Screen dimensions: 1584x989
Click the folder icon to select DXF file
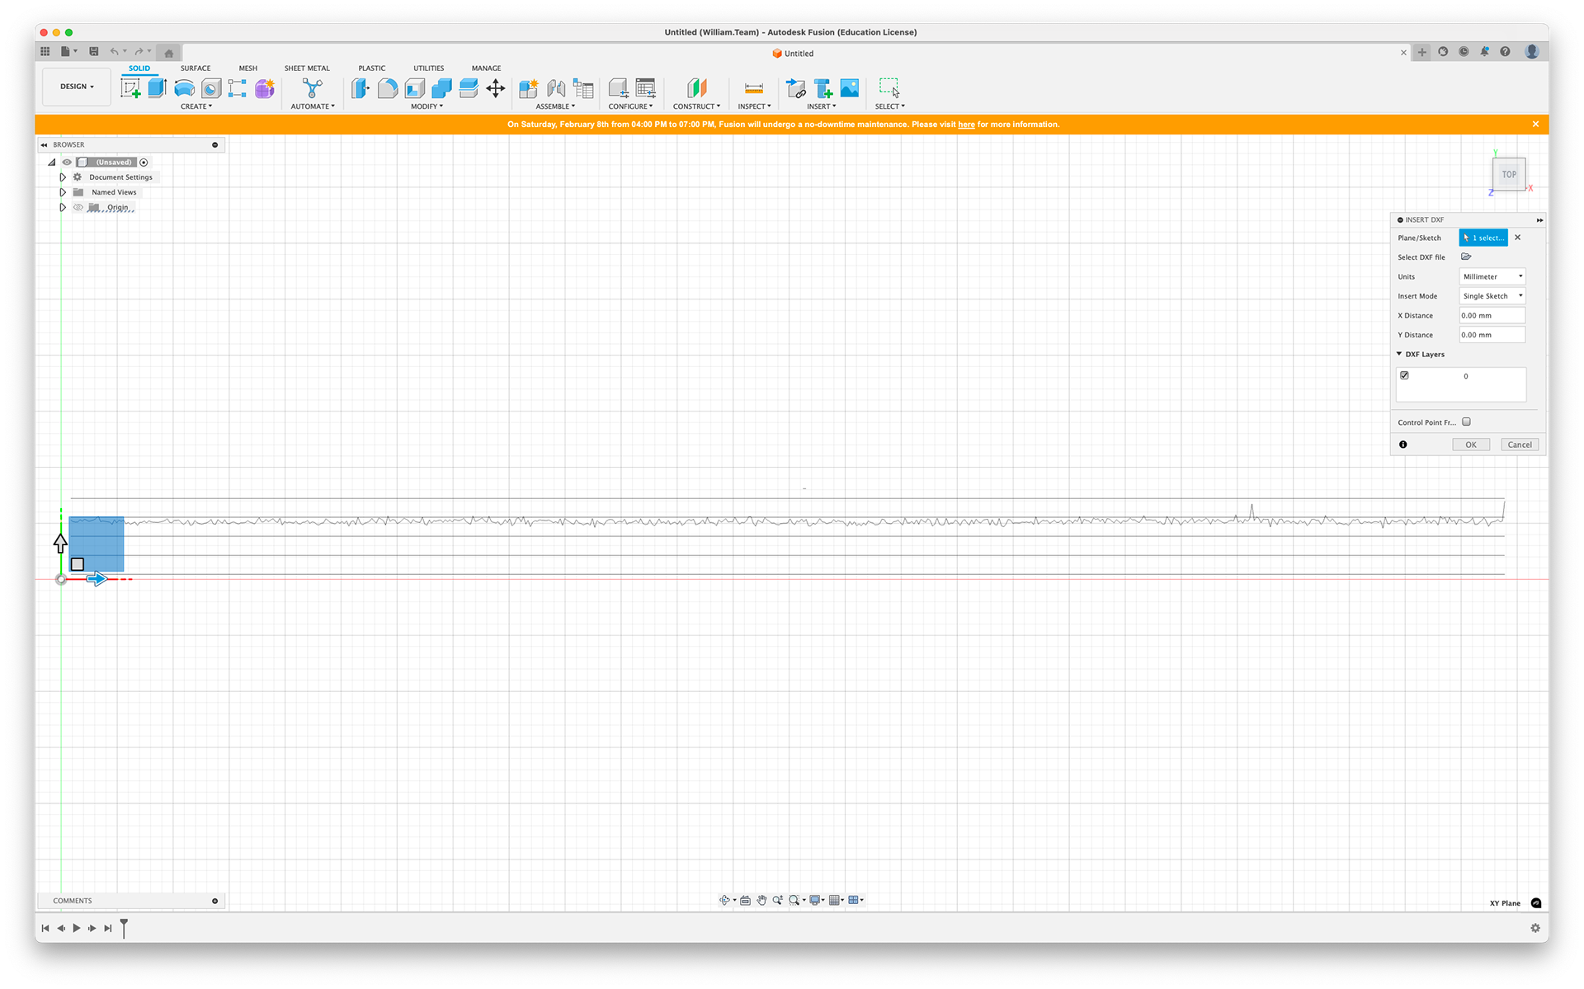click(x=1466, y=257)
